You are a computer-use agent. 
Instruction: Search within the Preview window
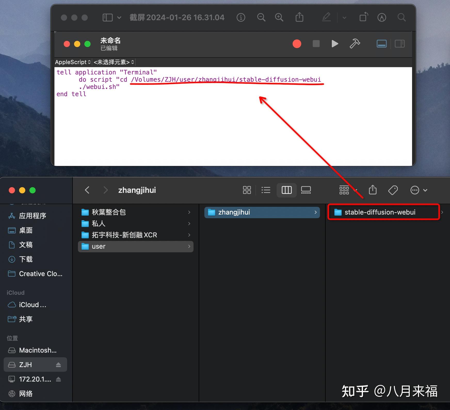pyautogui.click(x=401, y=18)
